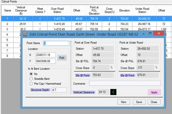This screenshot has width=172, height=114.
Task: Click the New button
Action: pos(124,102)
